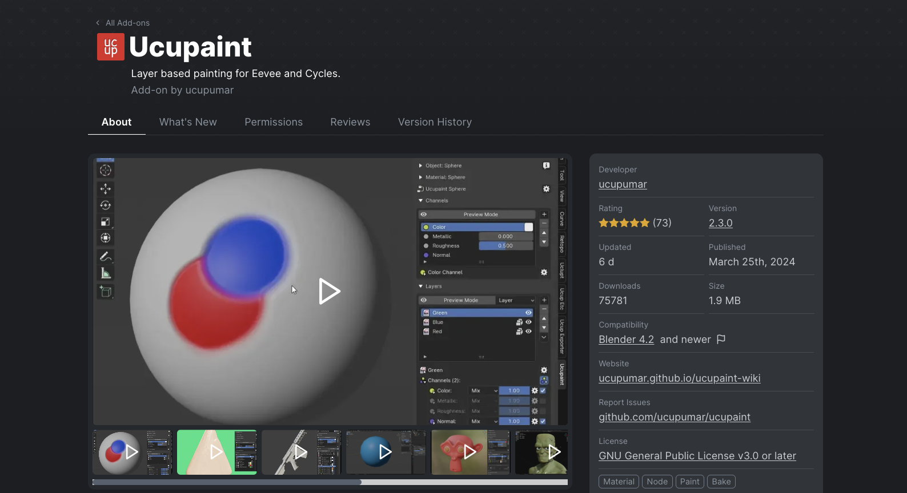Open version 2.3.0 link
The image size is (907, 493).
pyautogui.click(x=721, y=223)
